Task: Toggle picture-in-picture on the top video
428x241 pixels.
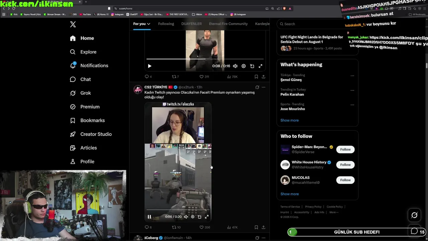Action: [x=252, y=66]
